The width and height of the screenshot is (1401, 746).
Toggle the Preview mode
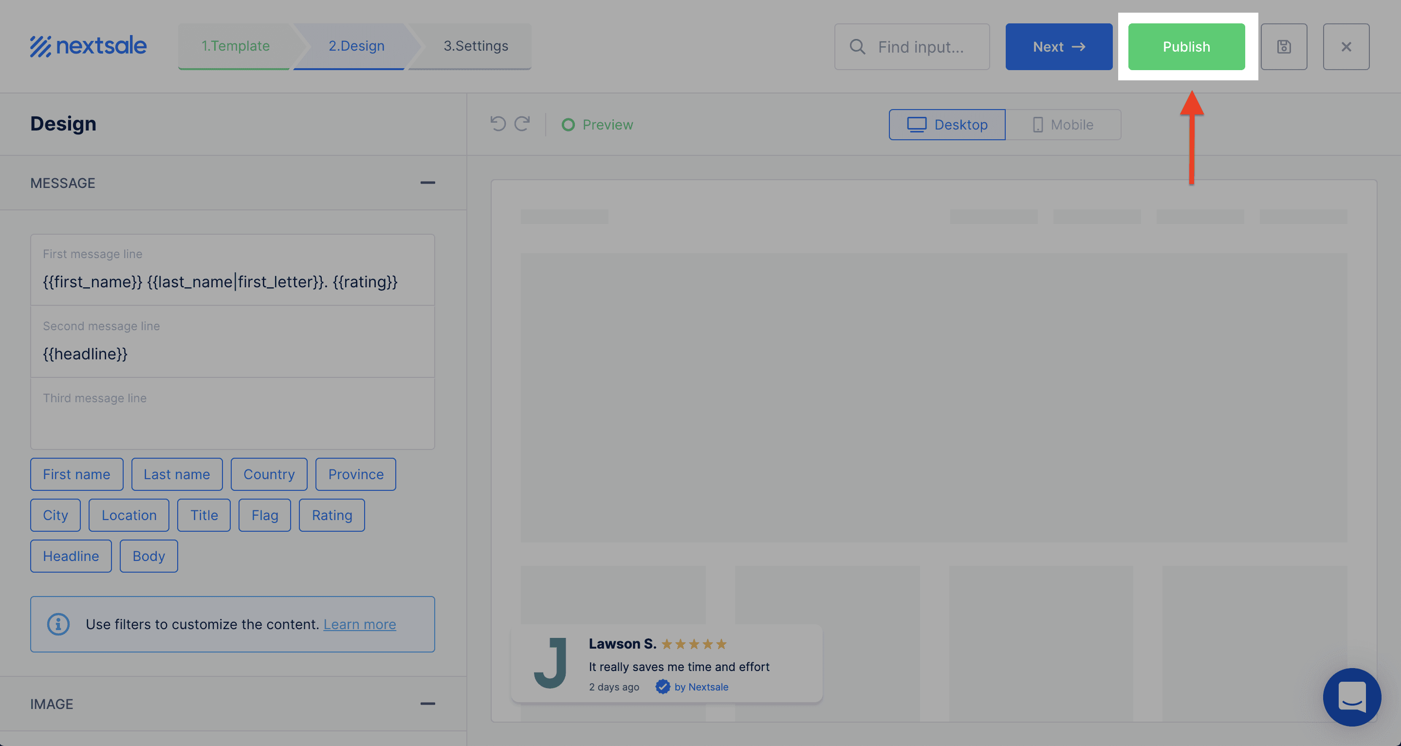point(597,125)
